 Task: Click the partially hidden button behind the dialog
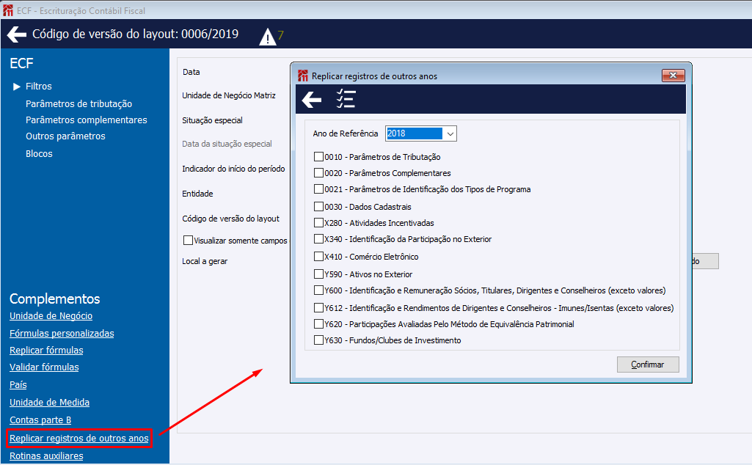coord(705,261)
